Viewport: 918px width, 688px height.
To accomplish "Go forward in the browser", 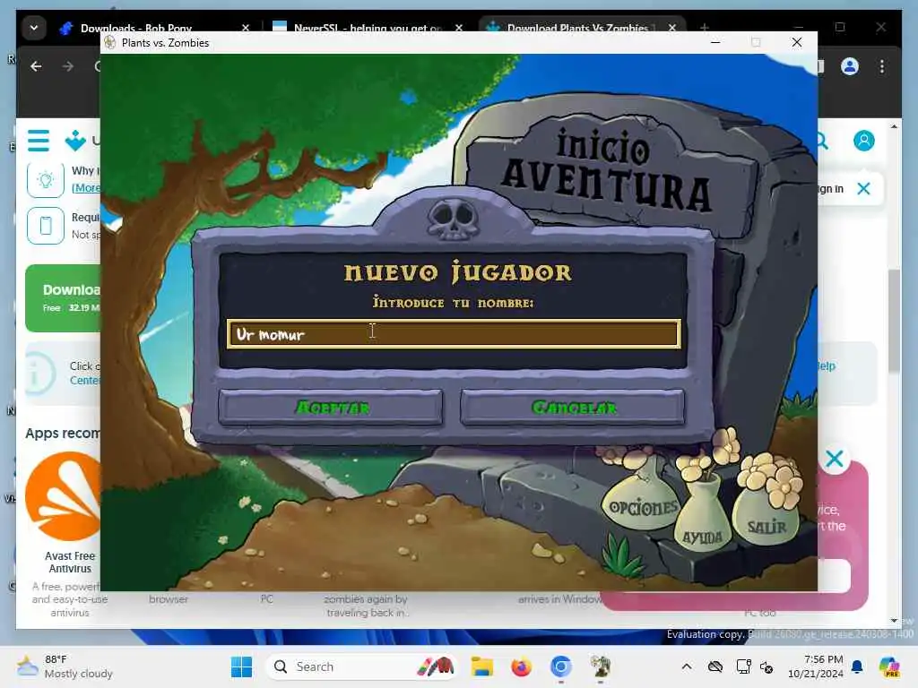I will tap(68, 66).
